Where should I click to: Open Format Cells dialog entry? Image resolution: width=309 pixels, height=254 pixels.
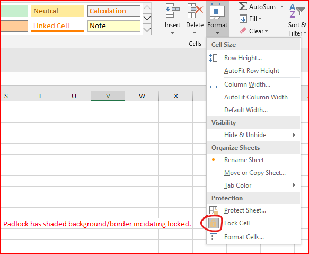(254, 237)
